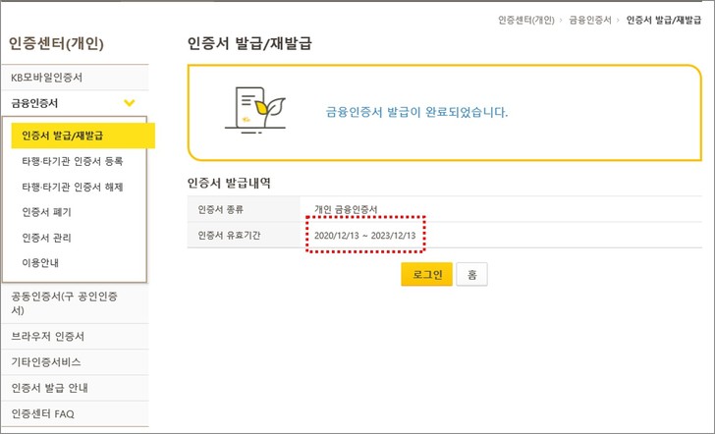The image size is (715, 434).
Task: Click the 인증서 발급/재발급 page title
Action: tap(249, 44)
